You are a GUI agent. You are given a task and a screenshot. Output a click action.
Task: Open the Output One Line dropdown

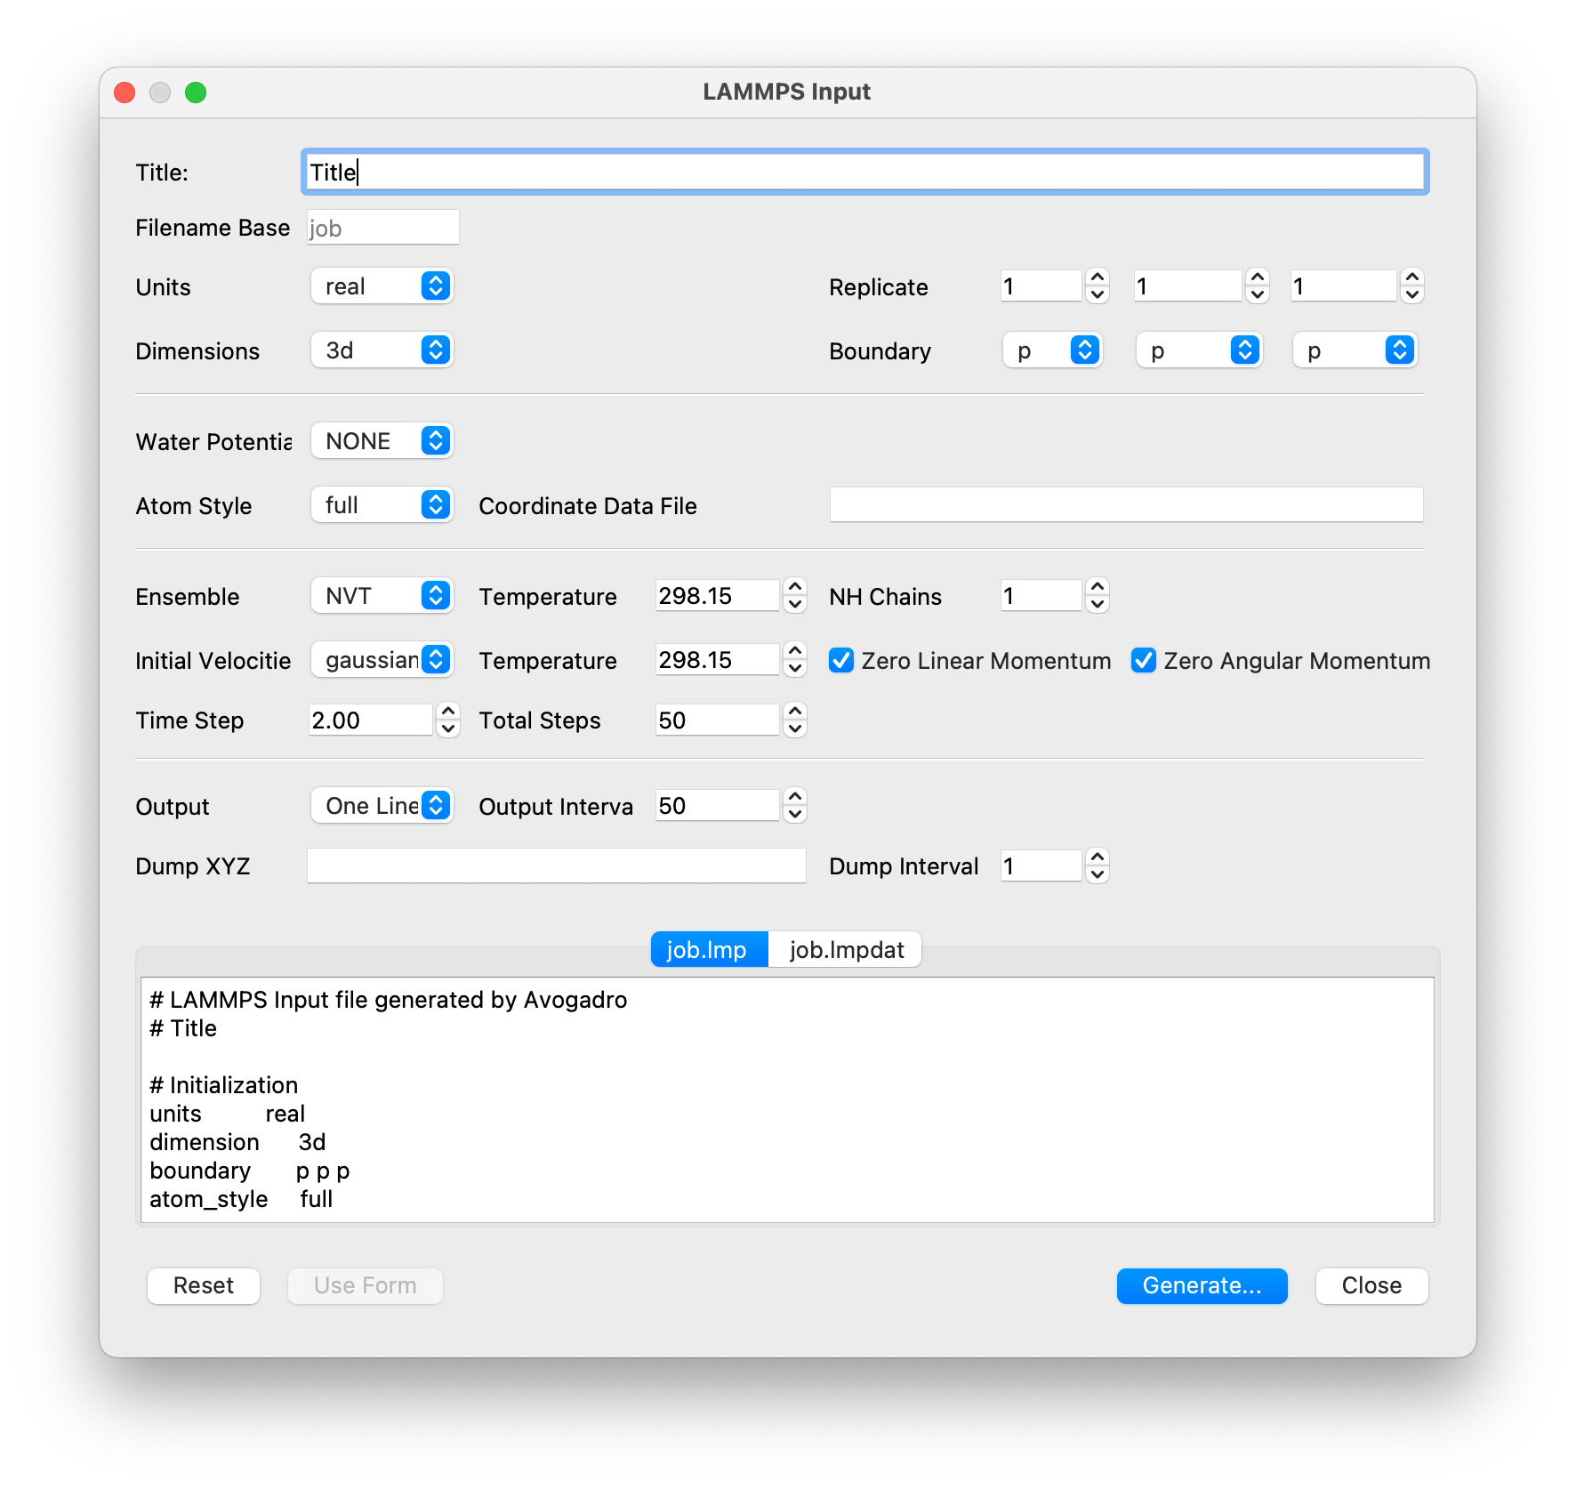coord(382,806)
